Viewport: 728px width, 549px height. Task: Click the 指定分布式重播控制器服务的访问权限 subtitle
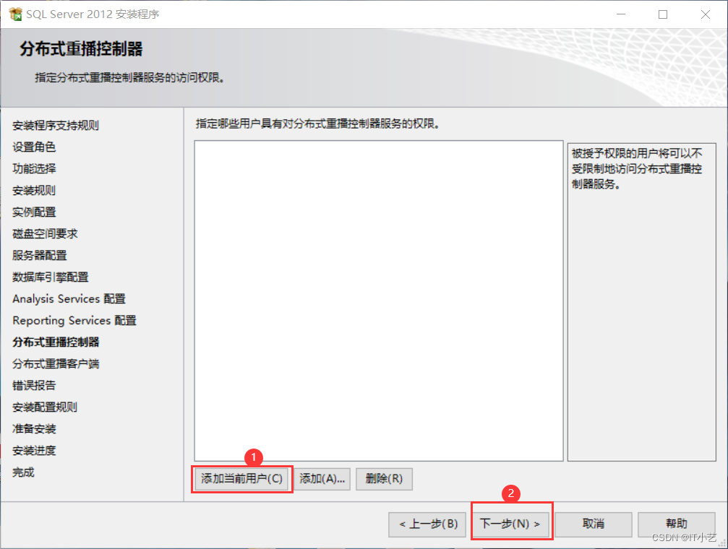(x=130, y=77)
